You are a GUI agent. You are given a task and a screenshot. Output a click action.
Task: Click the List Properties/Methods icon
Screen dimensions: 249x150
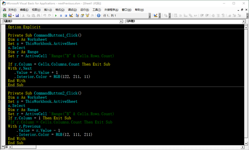pos(175,16)
